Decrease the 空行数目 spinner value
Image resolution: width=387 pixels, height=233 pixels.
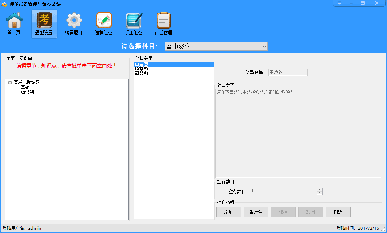[320, 193]
